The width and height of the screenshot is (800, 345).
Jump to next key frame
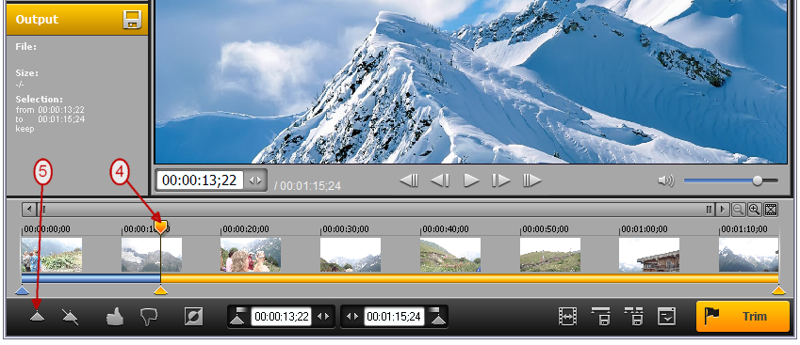pos(531,180)
